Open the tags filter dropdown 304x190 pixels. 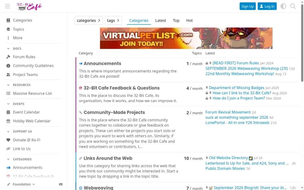coord(113,20)
